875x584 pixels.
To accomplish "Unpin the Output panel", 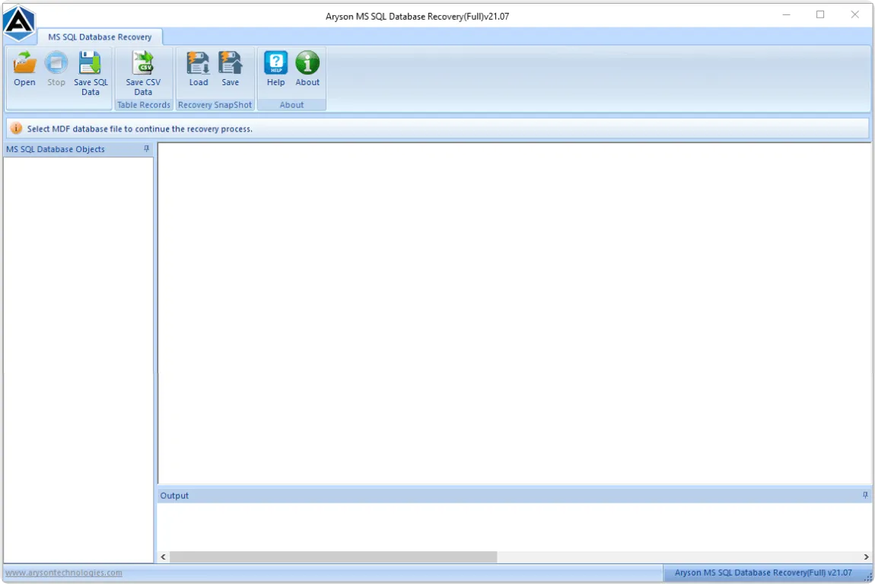I will (x=864, y=494).
